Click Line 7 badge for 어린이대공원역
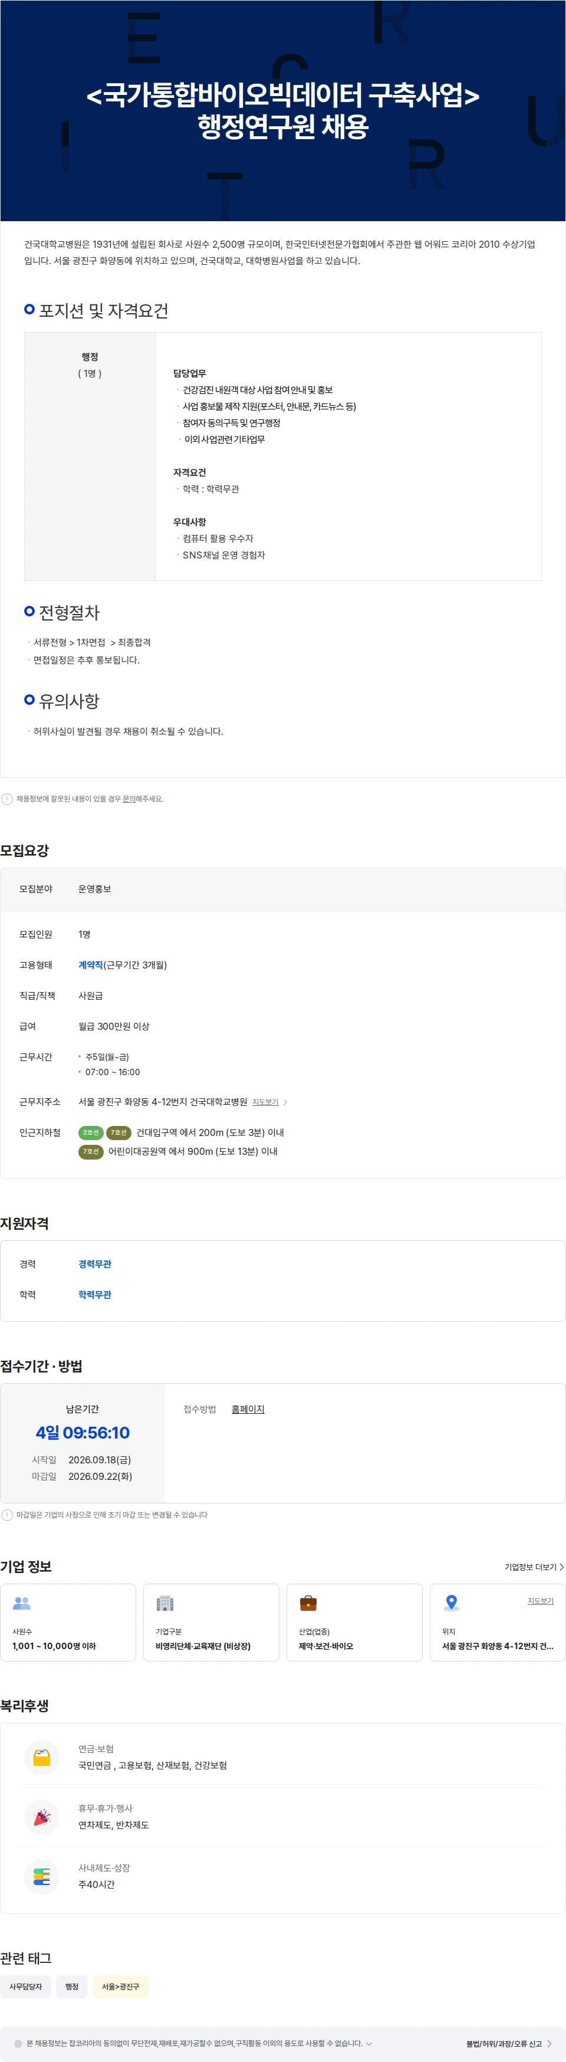 90,1151
